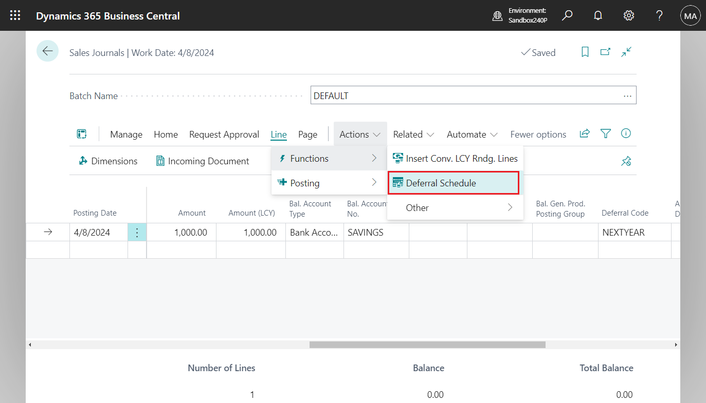Open the page information pane

point(626,134)
